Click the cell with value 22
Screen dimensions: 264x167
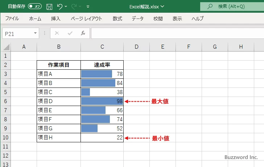pyautogui.click(x=102, y=138)
